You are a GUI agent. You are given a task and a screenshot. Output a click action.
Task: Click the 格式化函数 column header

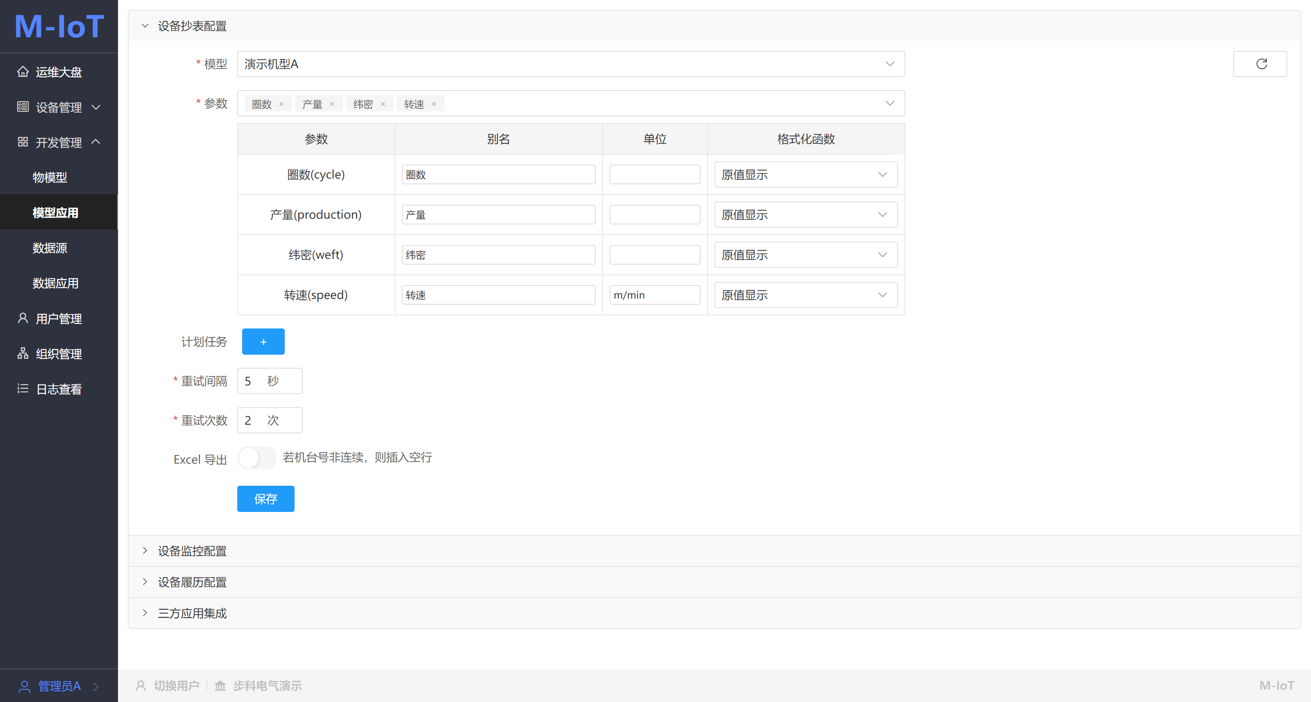click(805, 139)
